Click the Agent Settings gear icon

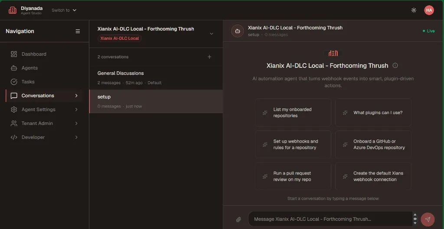click(x=14, y=109)
